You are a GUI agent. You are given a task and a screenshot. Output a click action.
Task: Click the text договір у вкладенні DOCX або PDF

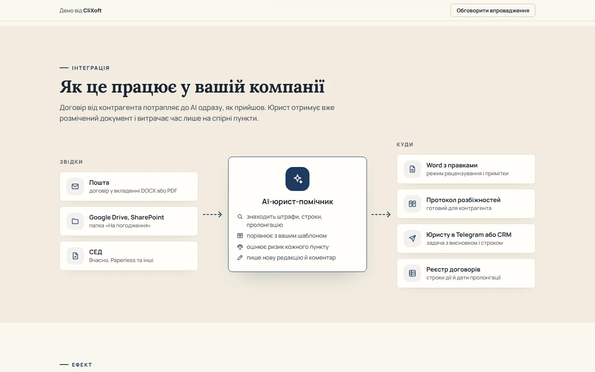pyautogui.click(x=133, y=191)
